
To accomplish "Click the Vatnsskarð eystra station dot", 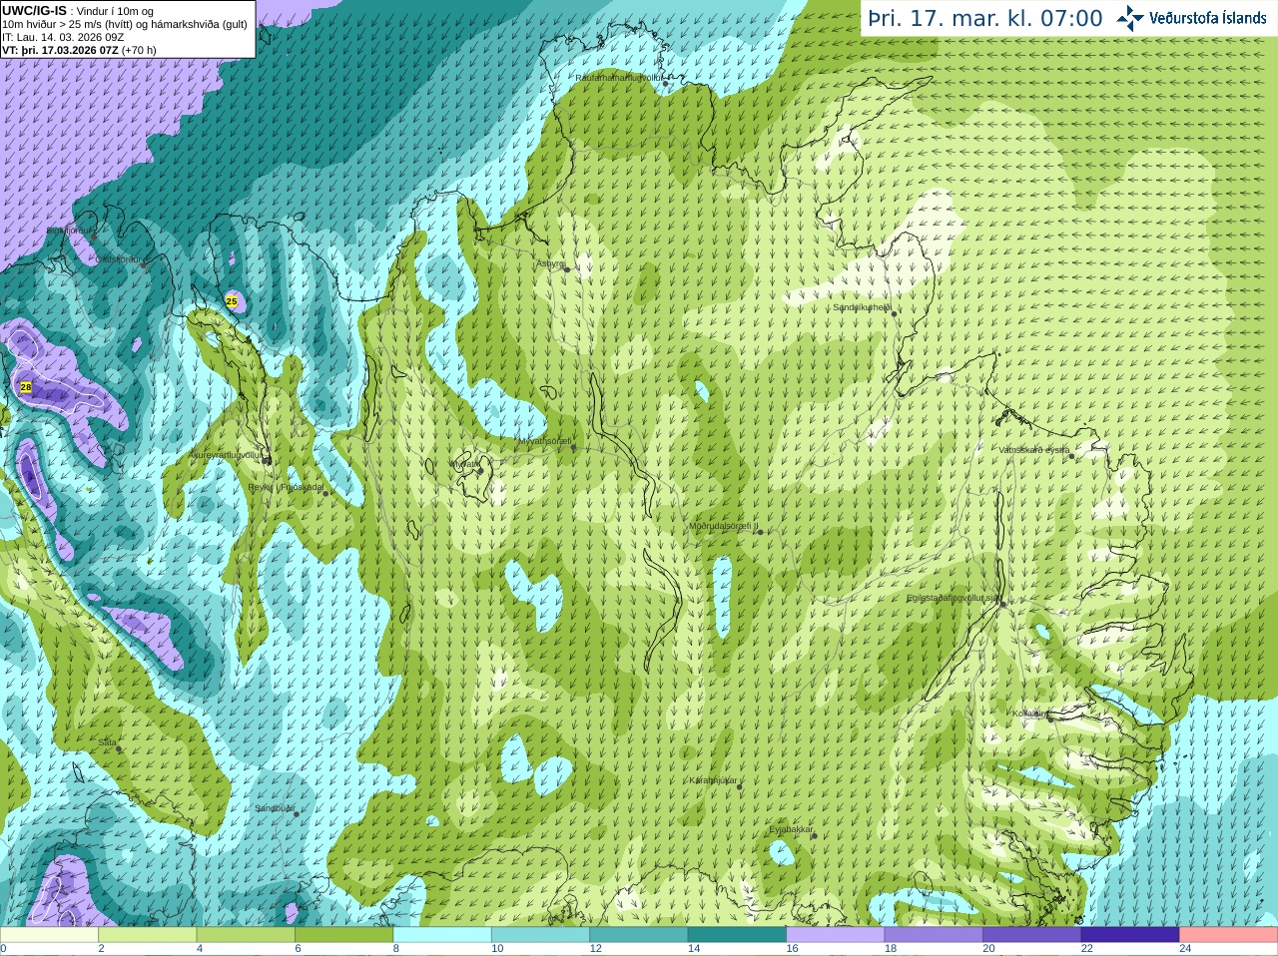I will click(1072, 455).
